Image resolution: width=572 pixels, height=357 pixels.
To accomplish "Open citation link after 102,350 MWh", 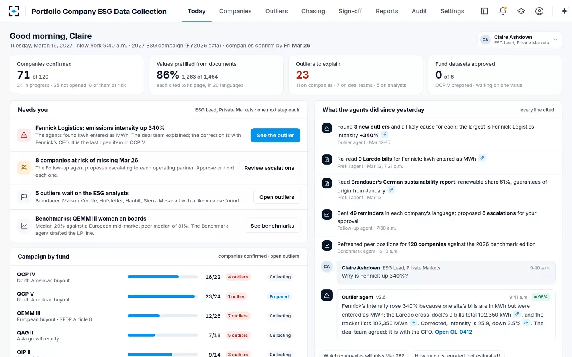I will click(414, 323).
